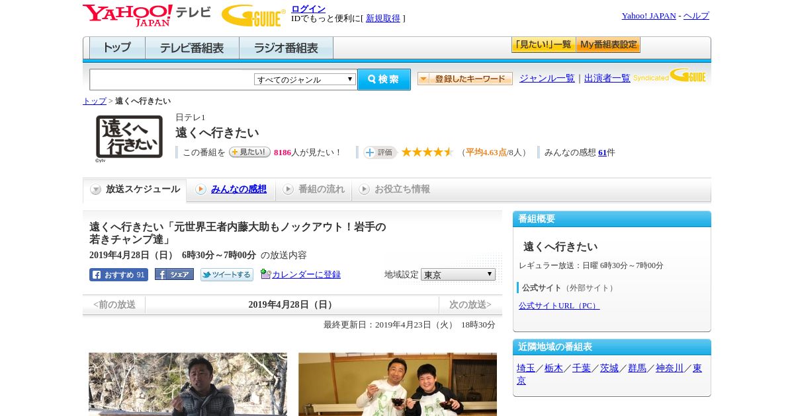Viewport: 794px width, 416px height.
Task: Open the 栃木 regional listing link
Action: 554,368
